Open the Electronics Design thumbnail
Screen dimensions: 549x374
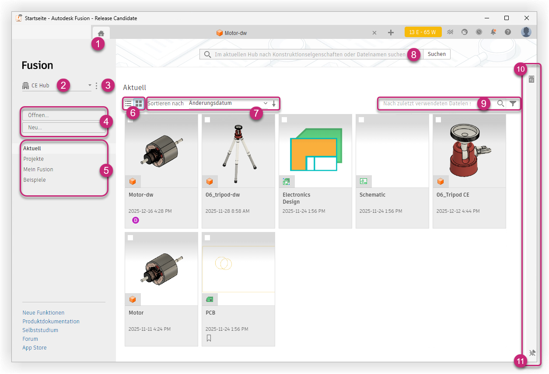(315, 151)
